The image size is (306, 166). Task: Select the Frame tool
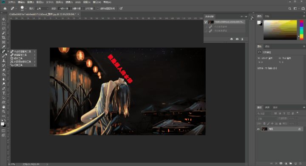pyautogui.click(x=3, y=42)
